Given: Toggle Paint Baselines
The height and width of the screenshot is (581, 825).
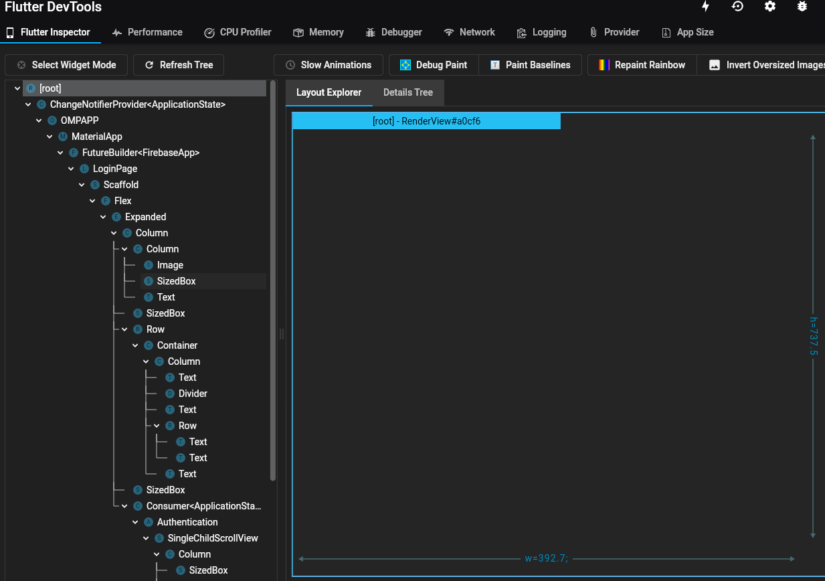Looking at the screenshot, I should pos(531,65).
